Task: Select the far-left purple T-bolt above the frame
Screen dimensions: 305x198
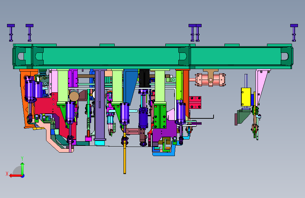Action: pyautogui.click(x=11, y=33)
